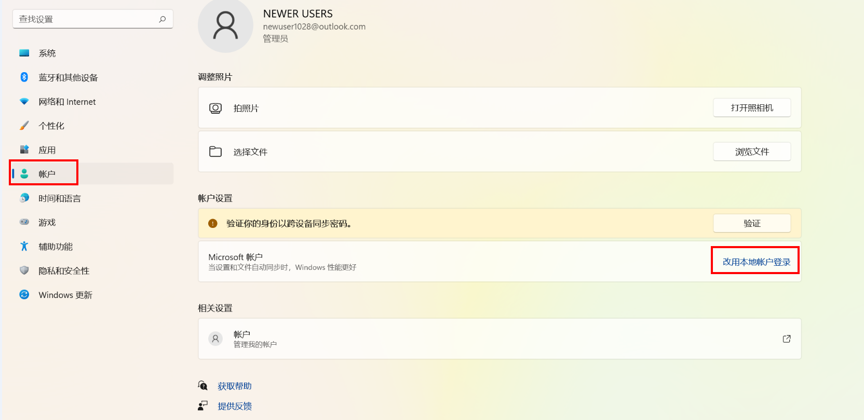Screen dimensions: 864x420
Task: Click the user profile avatar picture
Action: coord(225,25)
